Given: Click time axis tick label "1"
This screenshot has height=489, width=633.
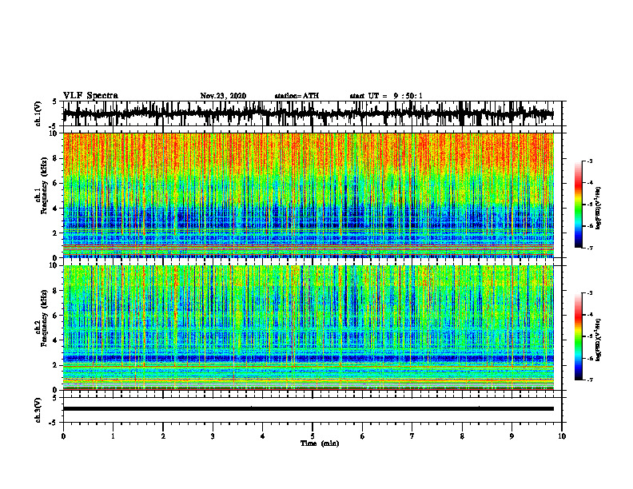Looking at the screenshot, I should (x=113, y=436).
